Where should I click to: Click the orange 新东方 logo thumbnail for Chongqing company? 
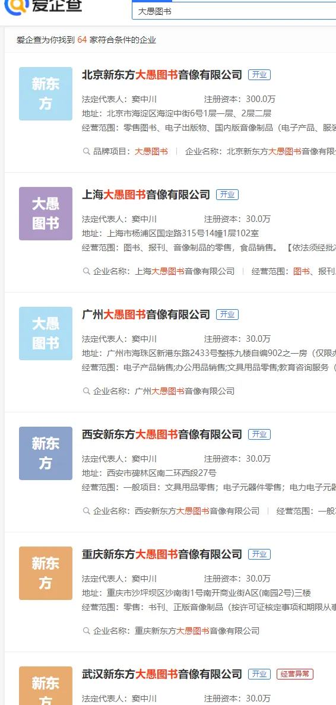46,573
